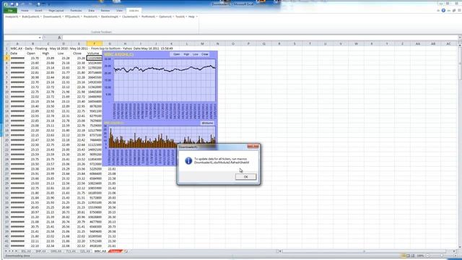Expand the DownloaderXL add-in menu

[x=53, y=17]
